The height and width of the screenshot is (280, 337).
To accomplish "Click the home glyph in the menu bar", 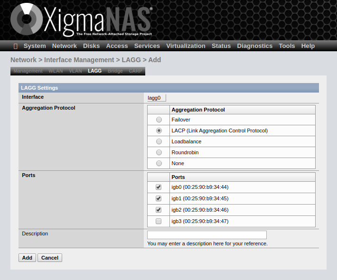I will pyautogui.click(x=16, y=46).
